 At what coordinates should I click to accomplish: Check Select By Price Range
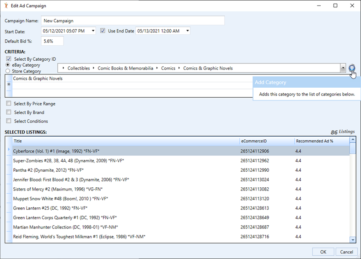pyautogui.click(x=9, y=104)
